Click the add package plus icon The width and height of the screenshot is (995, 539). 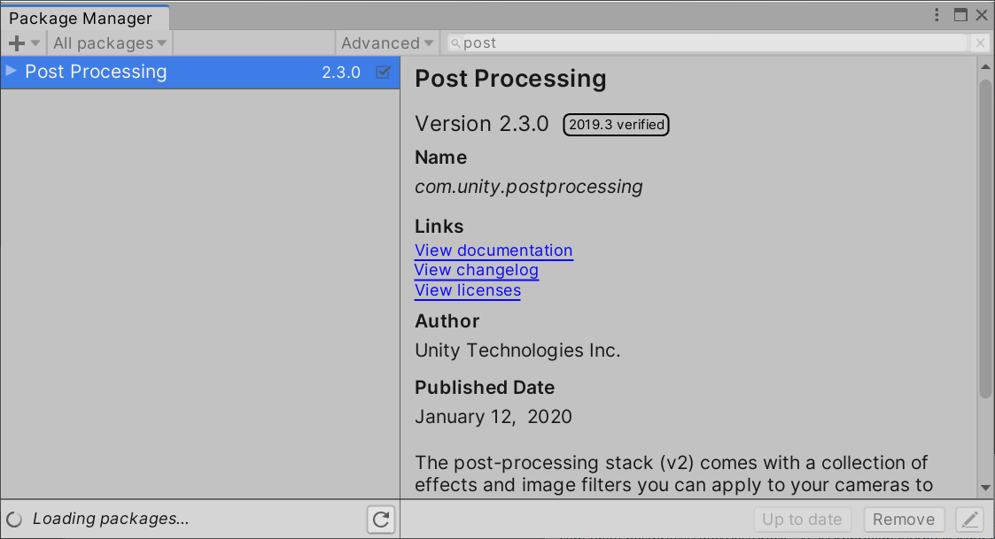17,43
